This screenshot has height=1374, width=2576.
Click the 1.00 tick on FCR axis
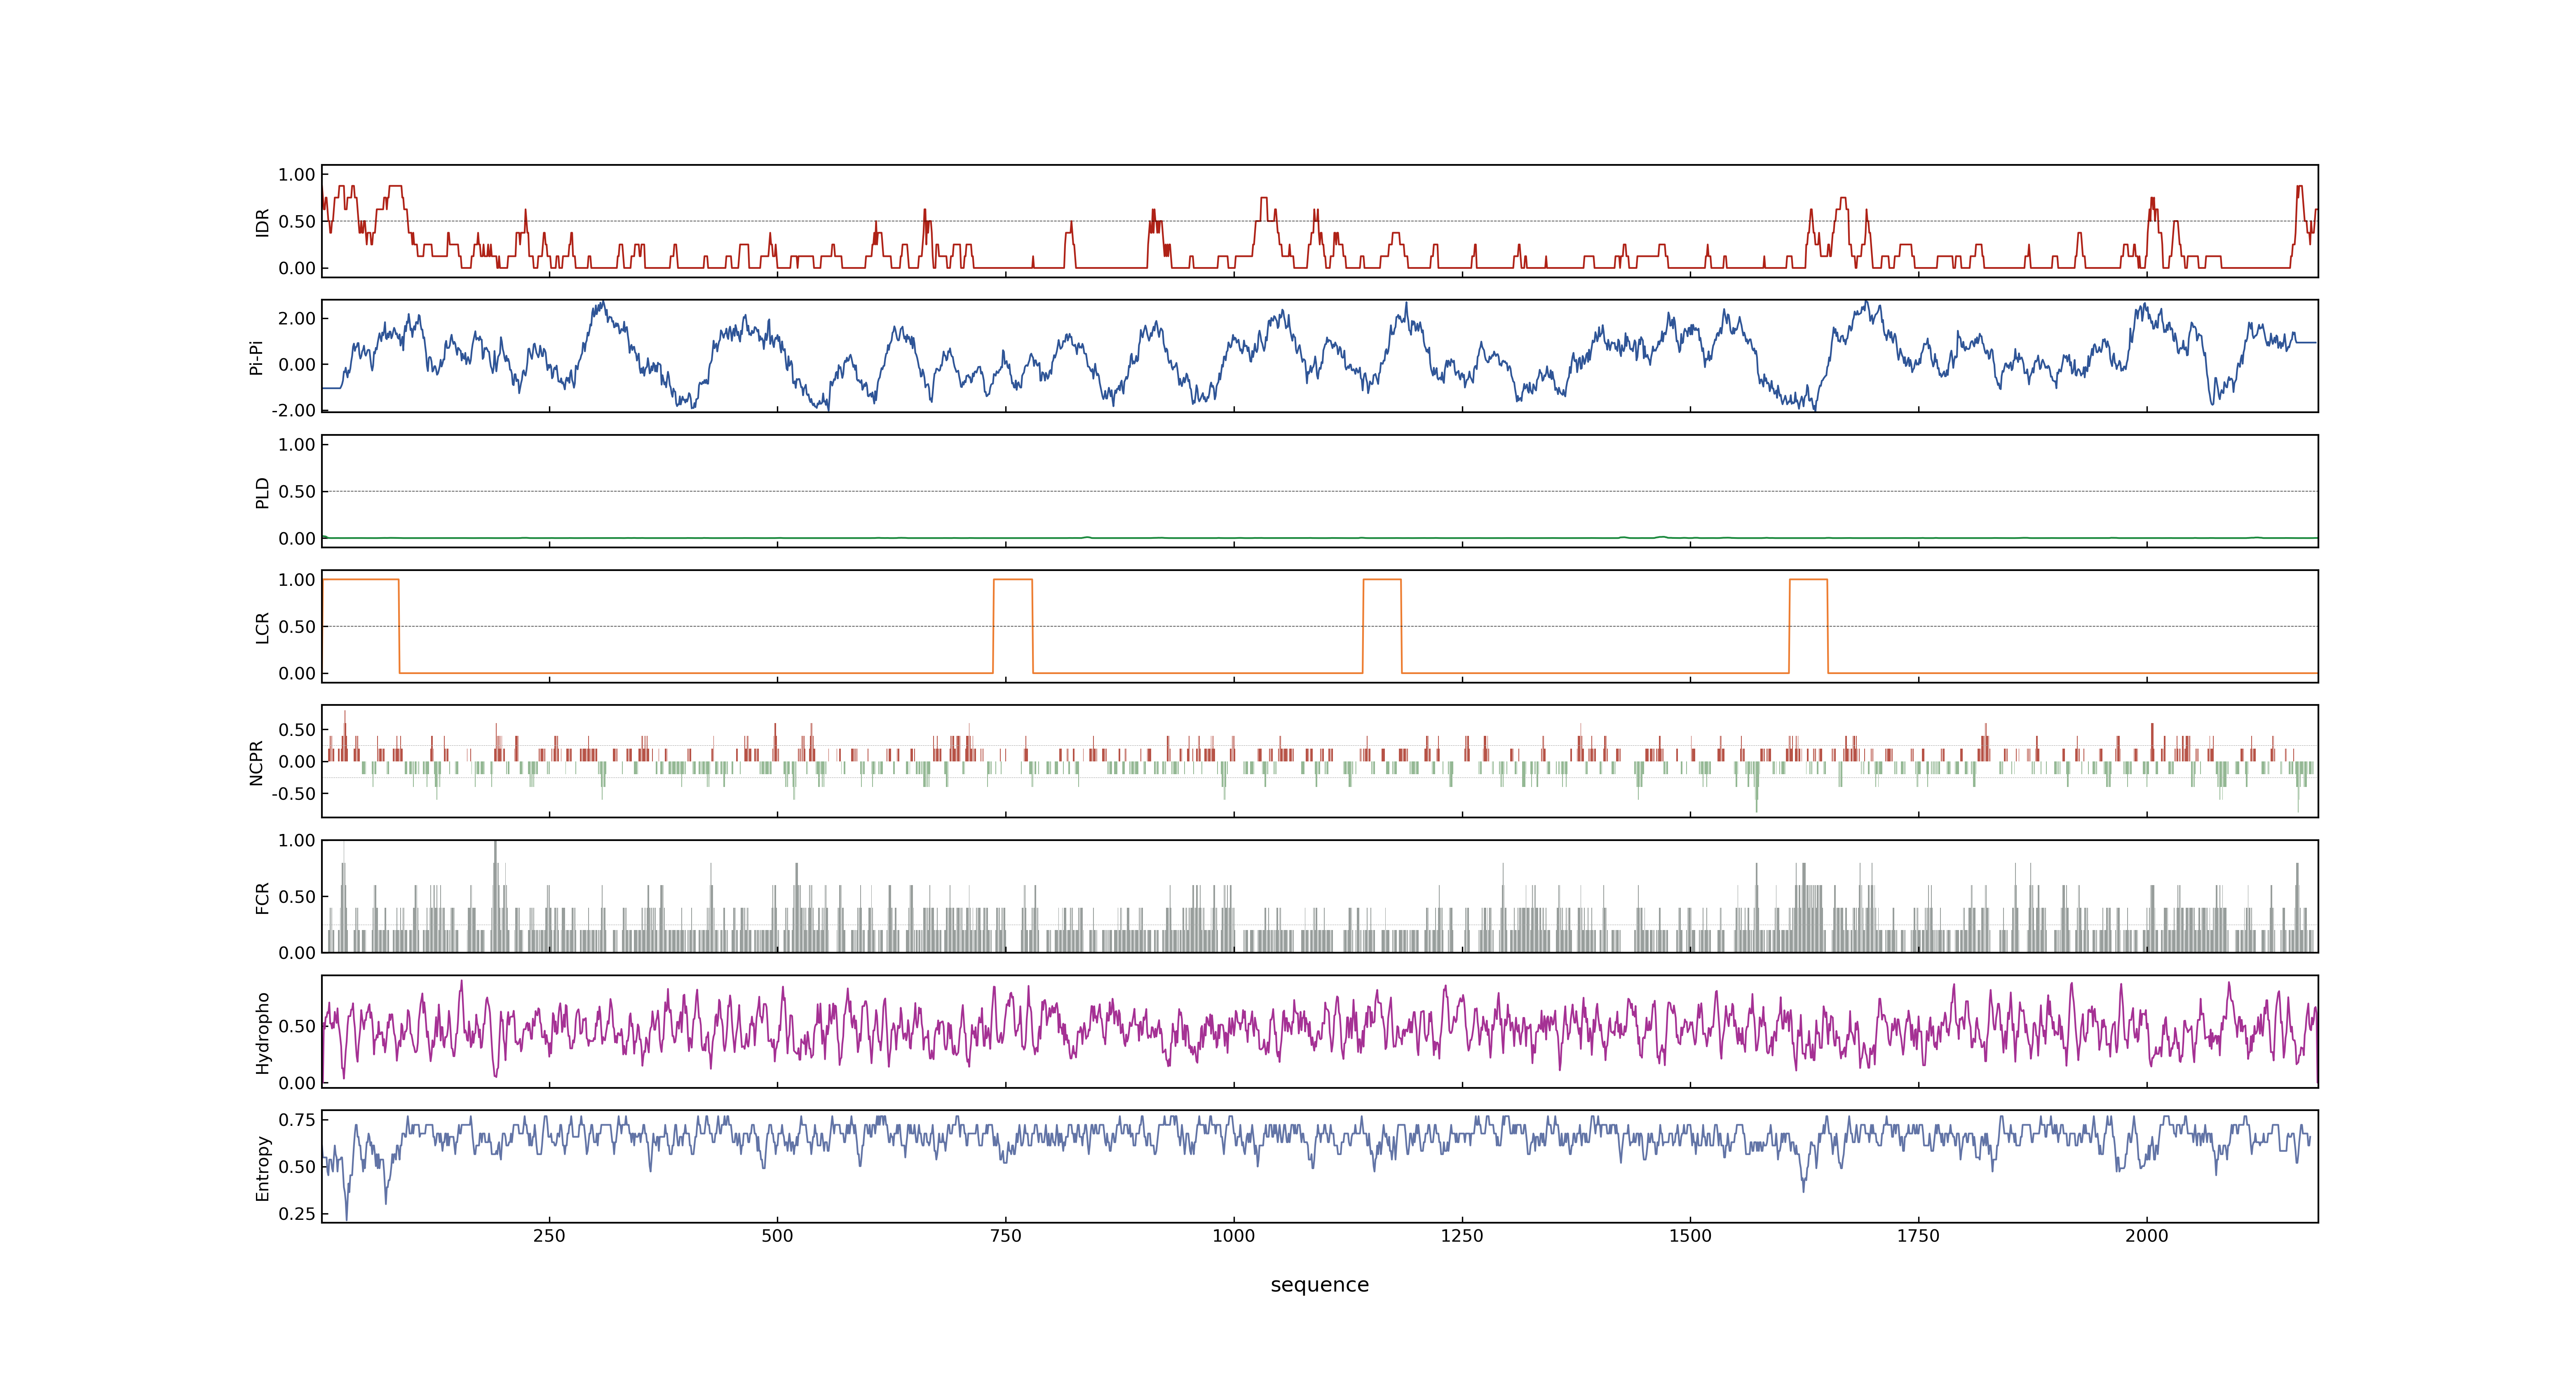click(297, 840)
